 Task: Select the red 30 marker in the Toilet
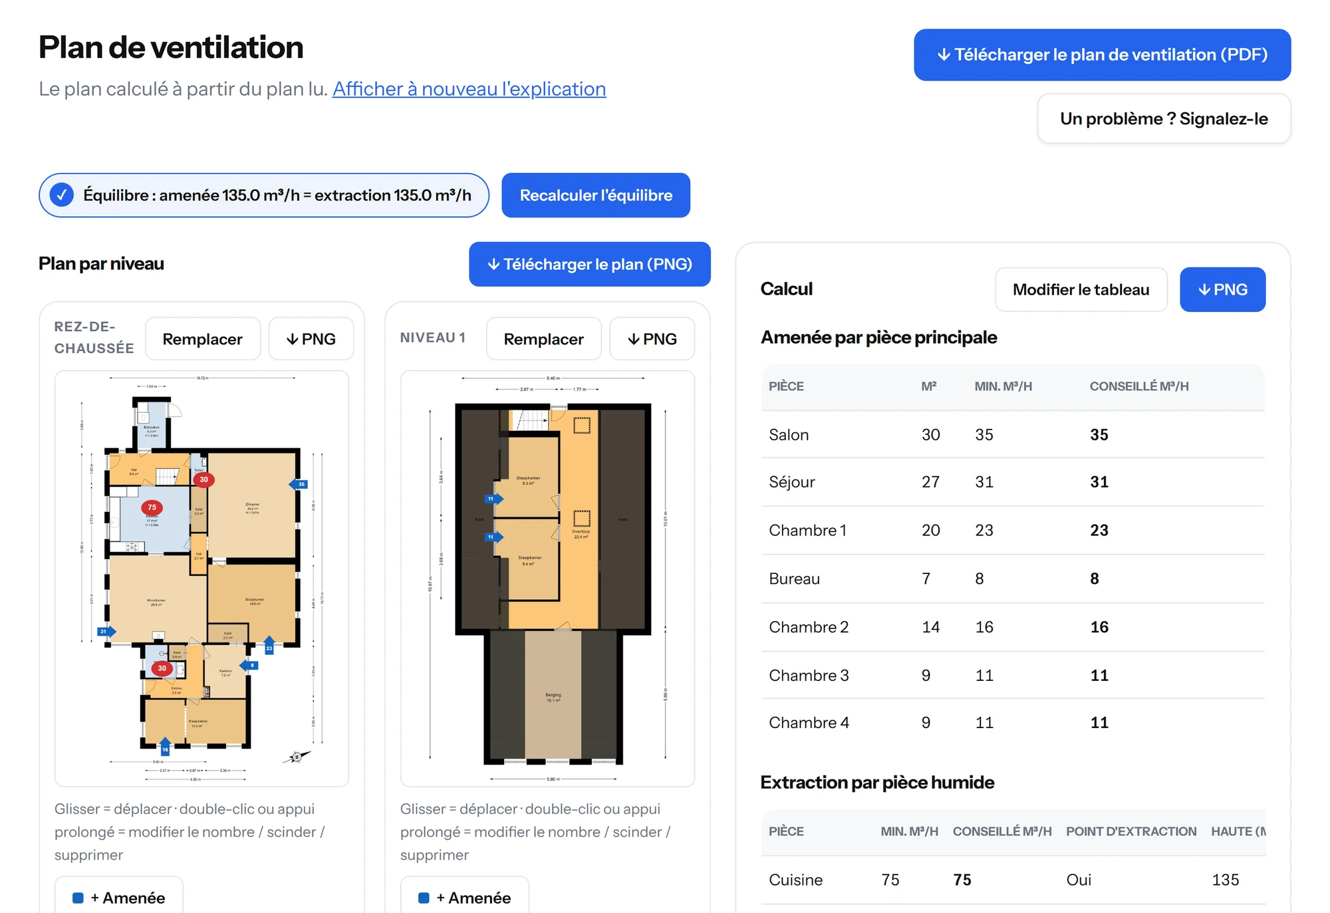(x=203, y=479)
